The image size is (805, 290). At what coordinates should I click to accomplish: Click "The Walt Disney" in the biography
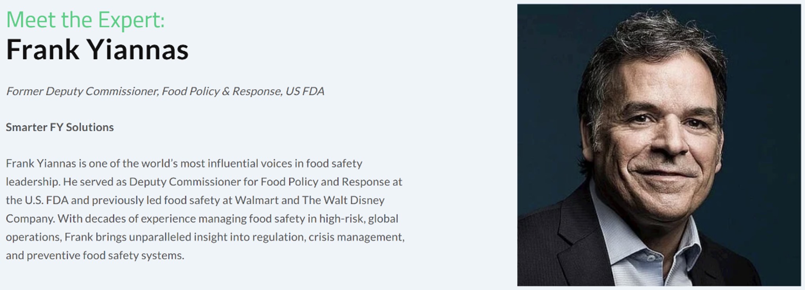click(x=343, y=200)
